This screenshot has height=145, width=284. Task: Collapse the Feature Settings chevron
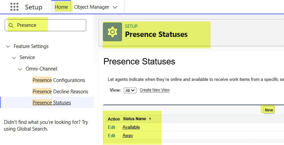[x=8, y=47]
